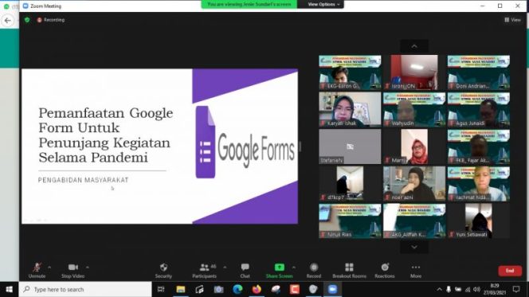The width and height of the screenshot is (529, 297).
Task: Open the Chat panel
Action: coord(245,271)
